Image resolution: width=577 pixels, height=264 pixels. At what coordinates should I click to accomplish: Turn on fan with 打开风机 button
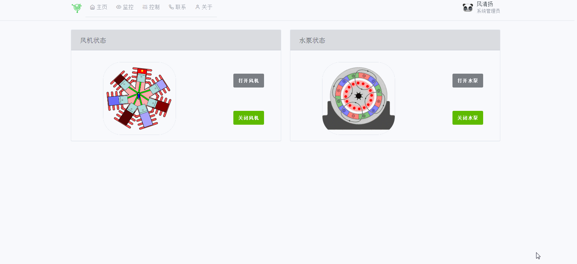click(x=249, y=81)
